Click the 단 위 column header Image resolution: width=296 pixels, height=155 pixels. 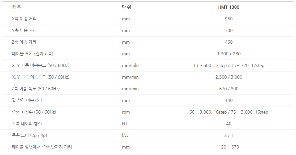point(126,7)
